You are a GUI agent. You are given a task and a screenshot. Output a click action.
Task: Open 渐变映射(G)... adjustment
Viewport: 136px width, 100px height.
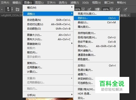85,79
